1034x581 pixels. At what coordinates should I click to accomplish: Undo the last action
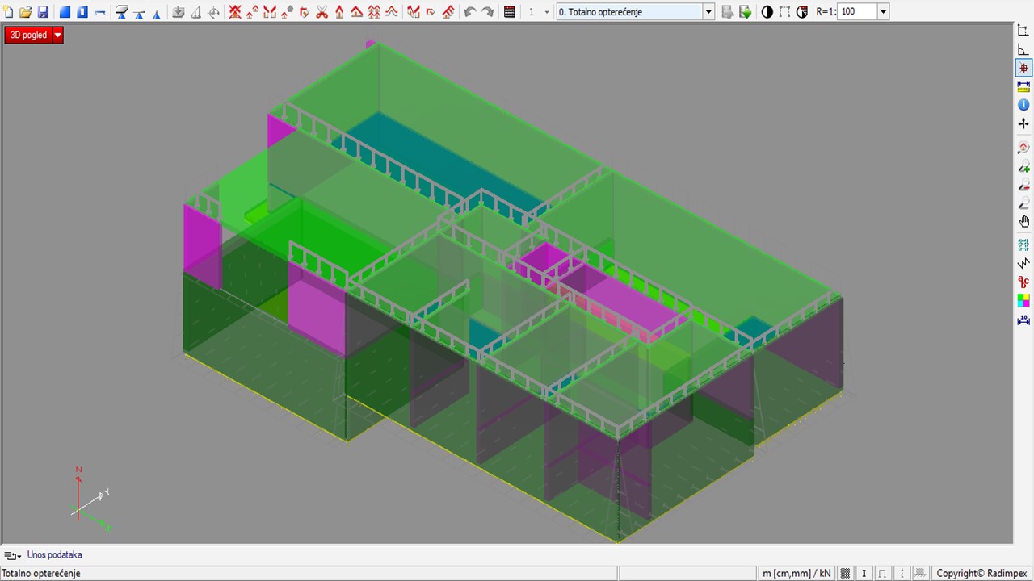point(470,12)
